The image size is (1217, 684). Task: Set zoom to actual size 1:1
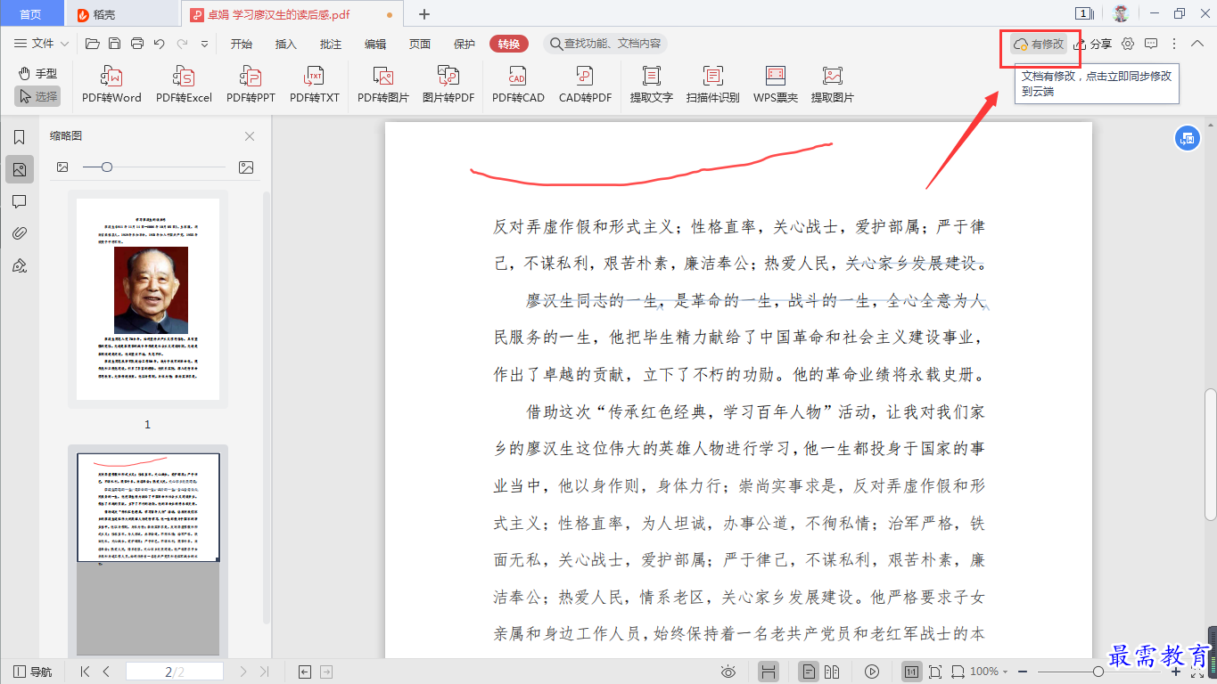pyautogui.click(x=912, y=672)
